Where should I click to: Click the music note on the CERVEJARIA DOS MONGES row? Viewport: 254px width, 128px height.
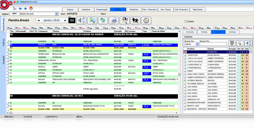coord(8,80)
